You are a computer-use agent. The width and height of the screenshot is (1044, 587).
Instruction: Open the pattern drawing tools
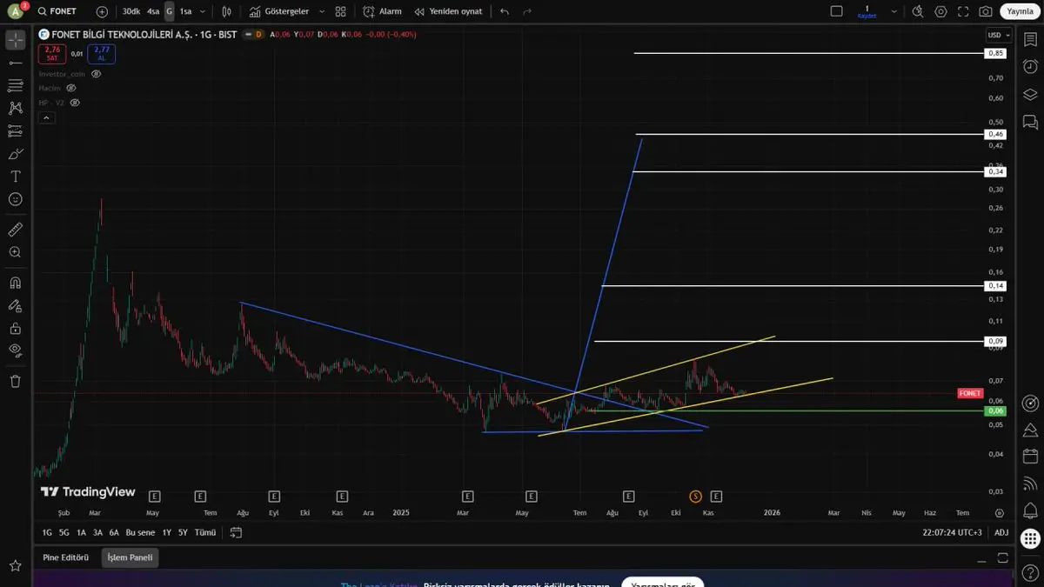[15, 108]
